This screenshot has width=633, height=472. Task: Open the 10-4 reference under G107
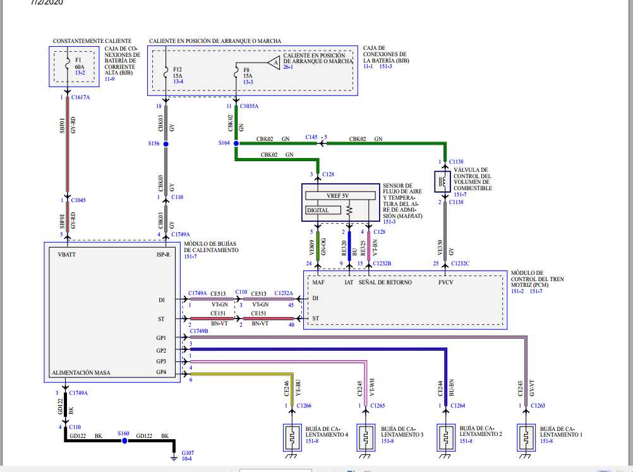click(186, 459)
